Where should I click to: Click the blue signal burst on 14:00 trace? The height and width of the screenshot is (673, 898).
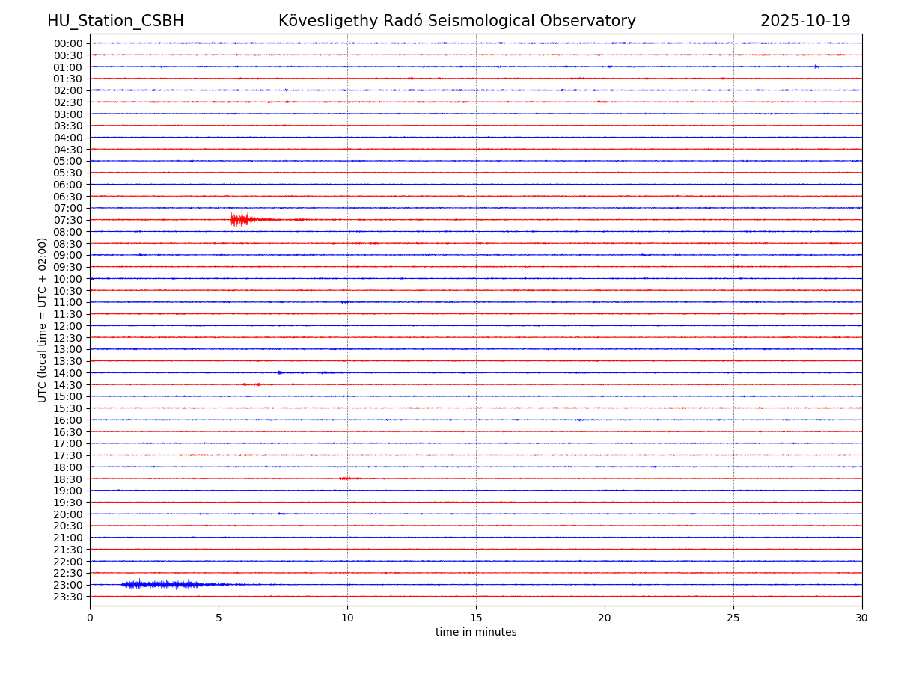point(281,372)
